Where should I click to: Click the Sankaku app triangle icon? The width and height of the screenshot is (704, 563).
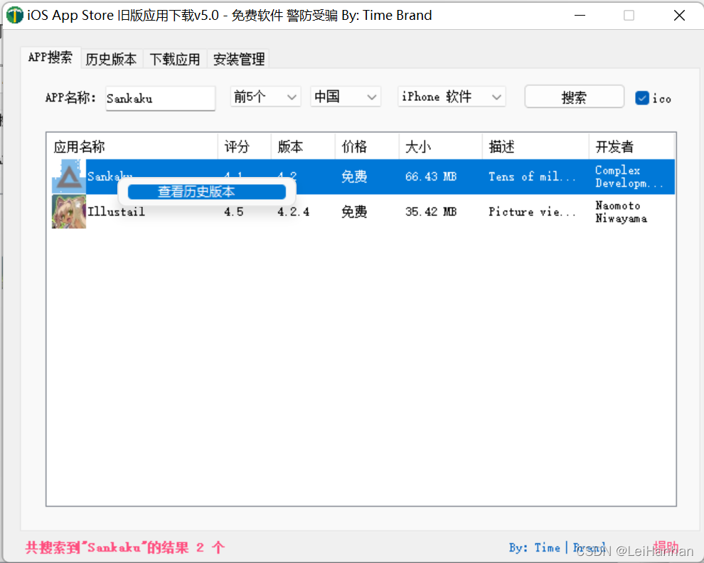coord(69,176)
